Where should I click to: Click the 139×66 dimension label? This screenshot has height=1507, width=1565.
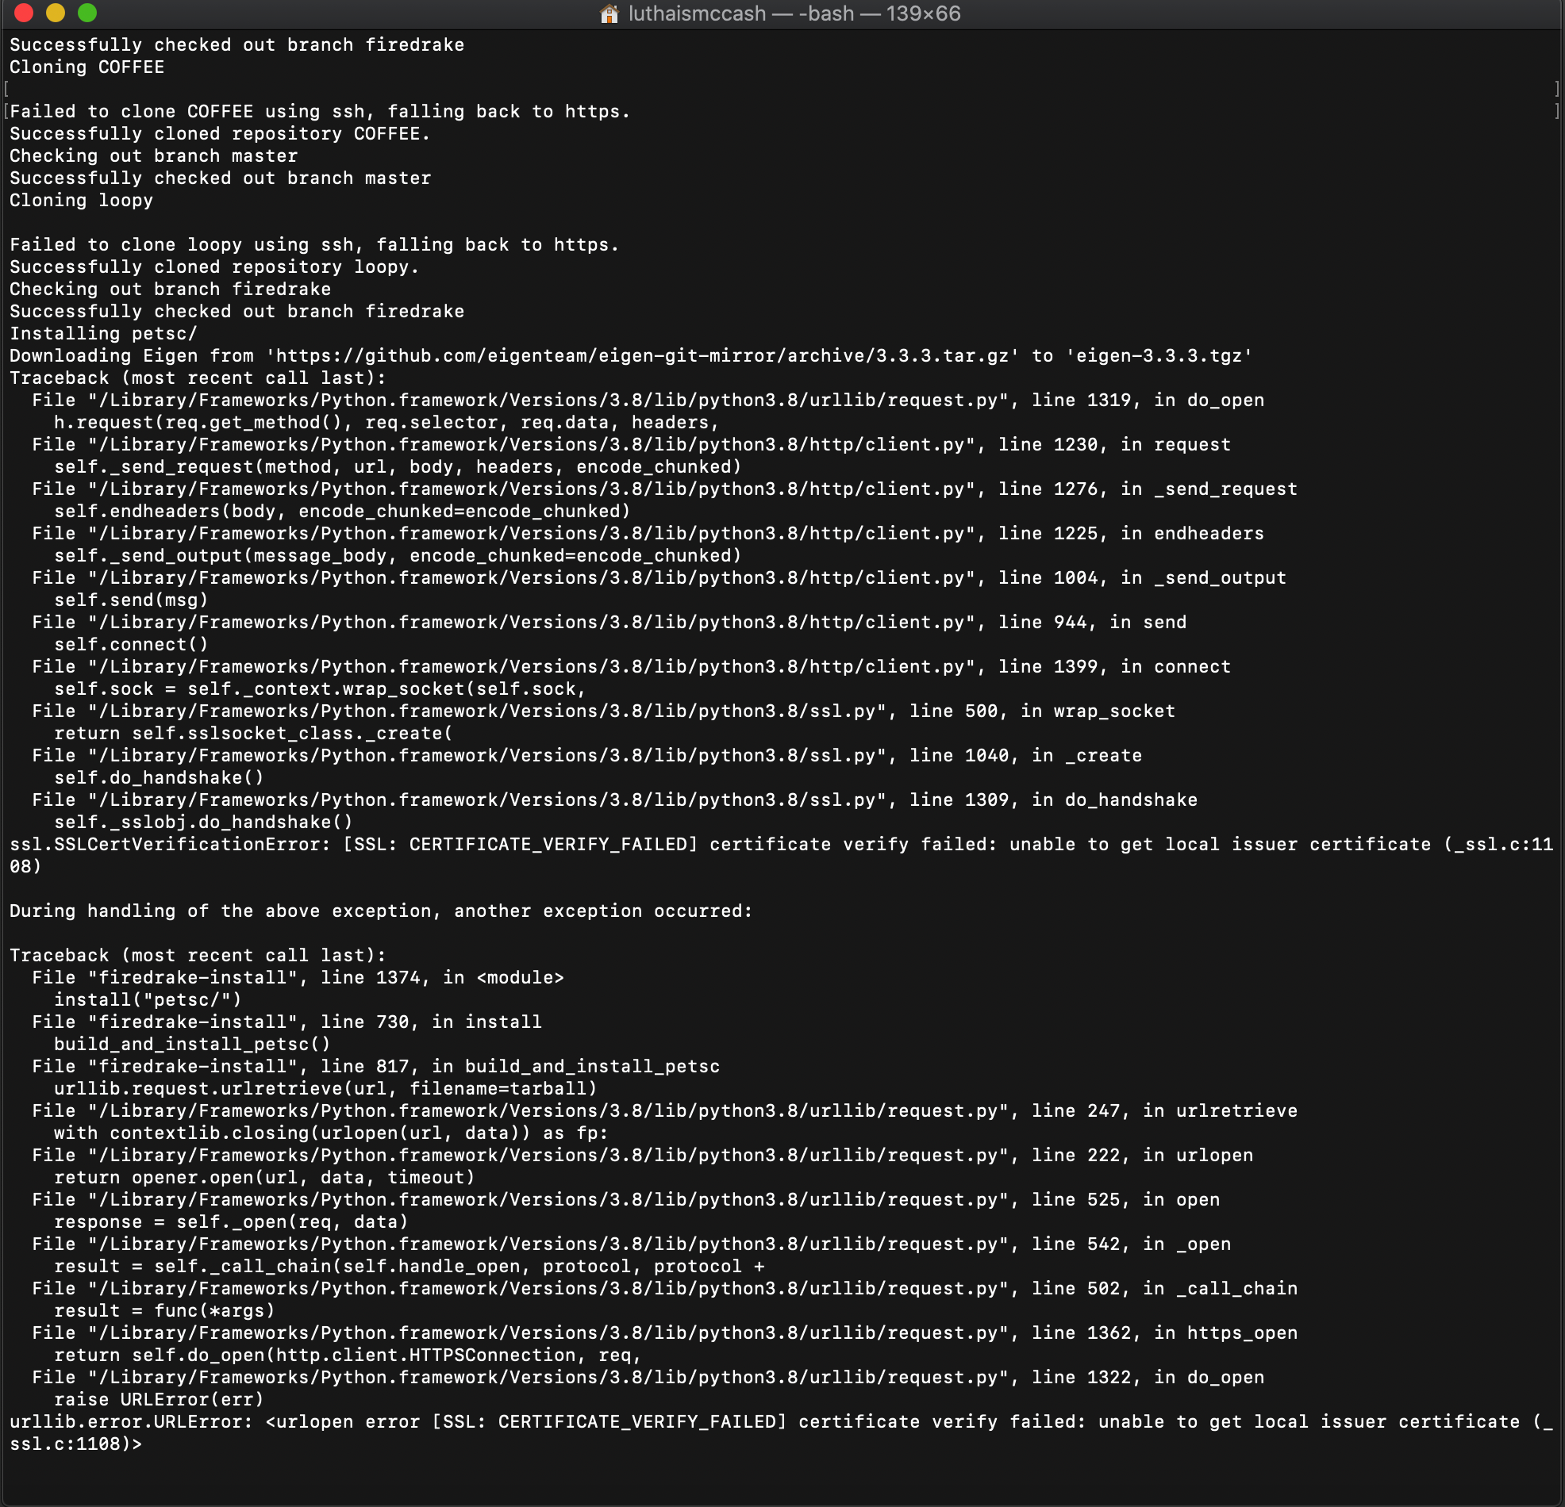tap(921, 13)
